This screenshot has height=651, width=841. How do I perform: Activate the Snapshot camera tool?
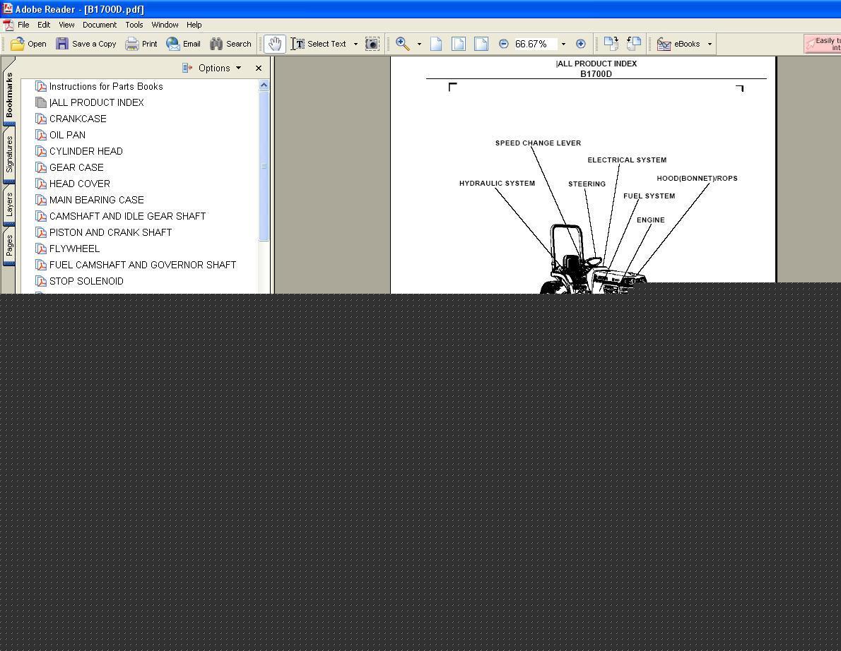click(372, 44)
